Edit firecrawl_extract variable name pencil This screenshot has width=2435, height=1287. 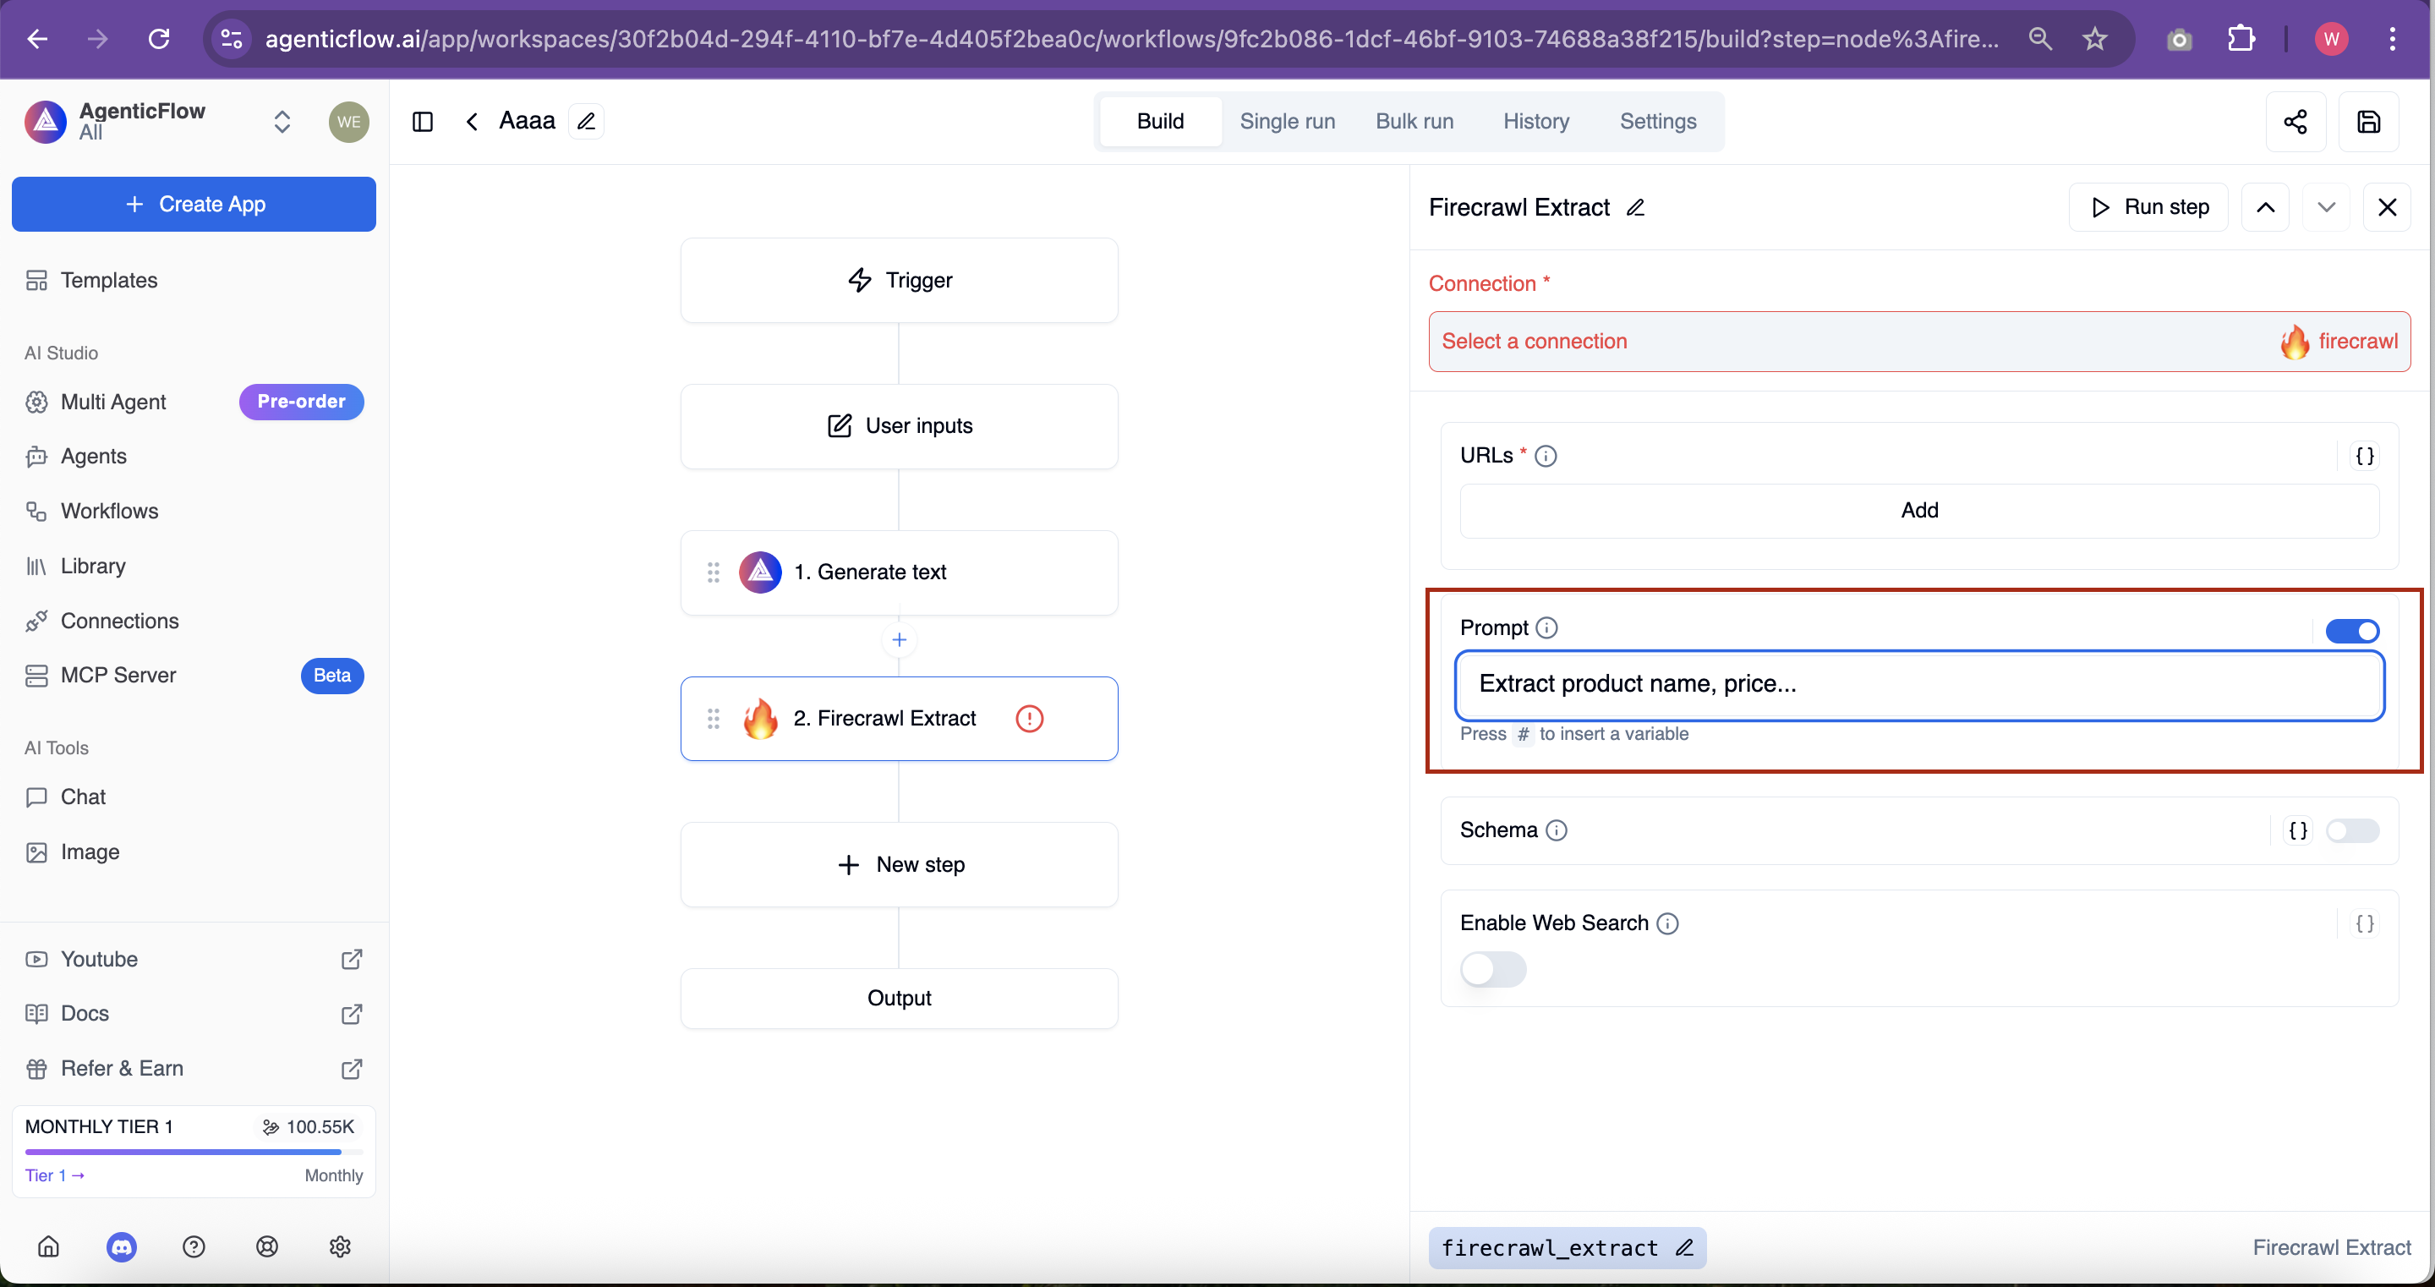point(1683,1248)
